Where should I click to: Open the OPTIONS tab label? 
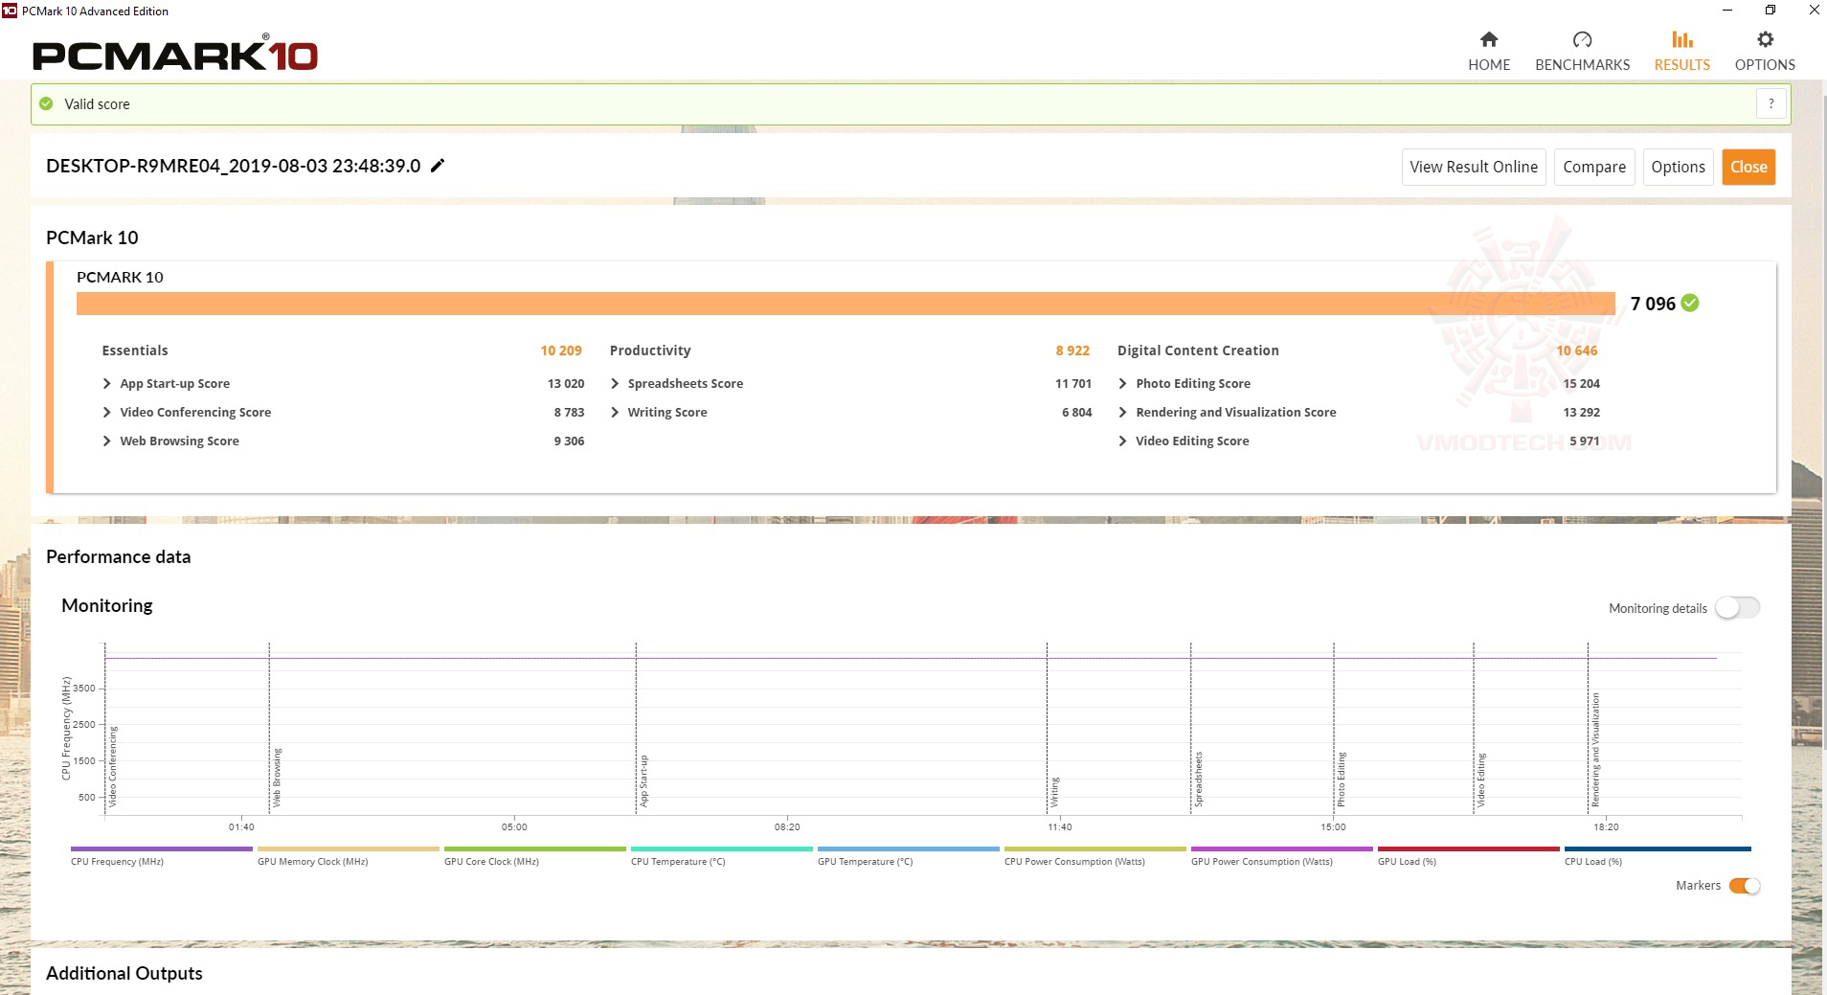pos(1765,65)
